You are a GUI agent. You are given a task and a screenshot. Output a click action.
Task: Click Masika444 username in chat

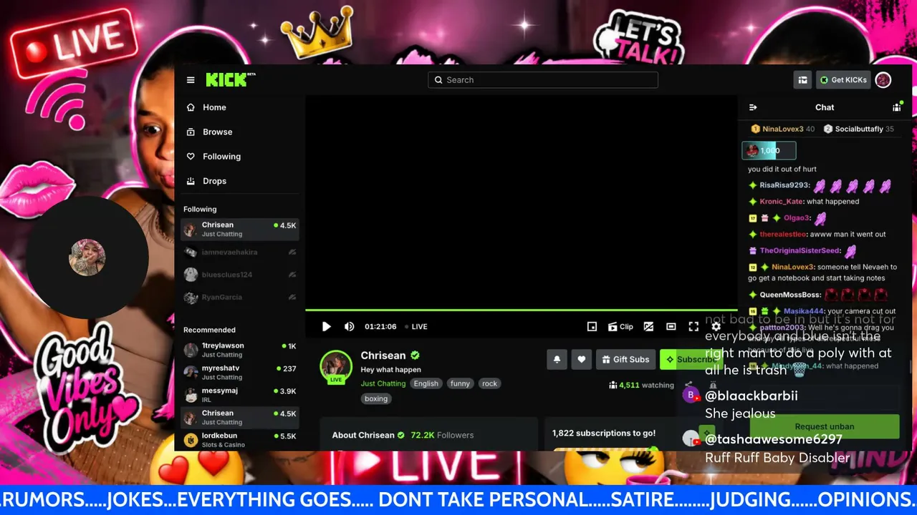pos(804,311)
